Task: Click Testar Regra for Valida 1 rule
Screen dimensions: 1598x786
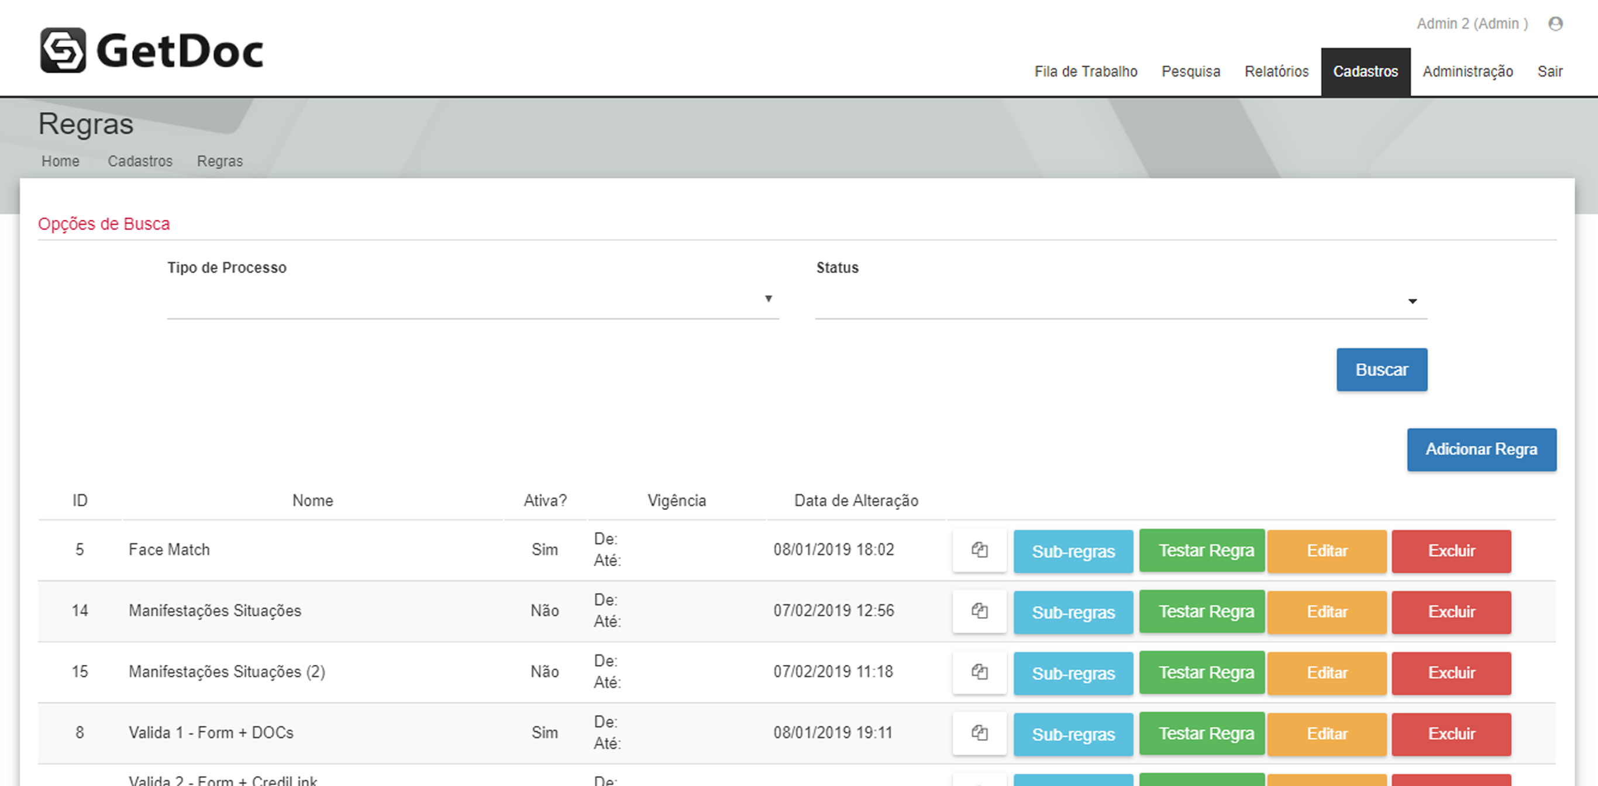Action: (1201, 734)
